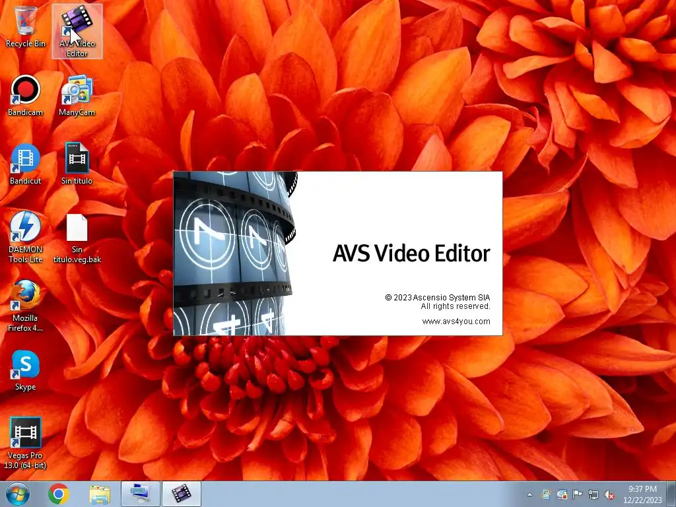The height and width of the screenshot is (507, 676).
Task: Select the Bandicam desktop shortcut
Action: tap(26, 96)
